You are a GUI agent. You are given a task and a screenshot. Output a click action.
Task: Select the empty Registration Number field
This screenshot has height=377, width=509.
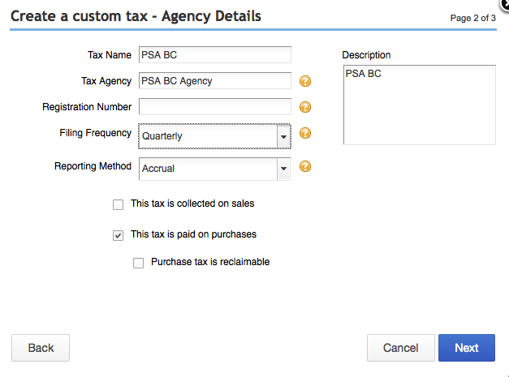(x=215, y=107)
